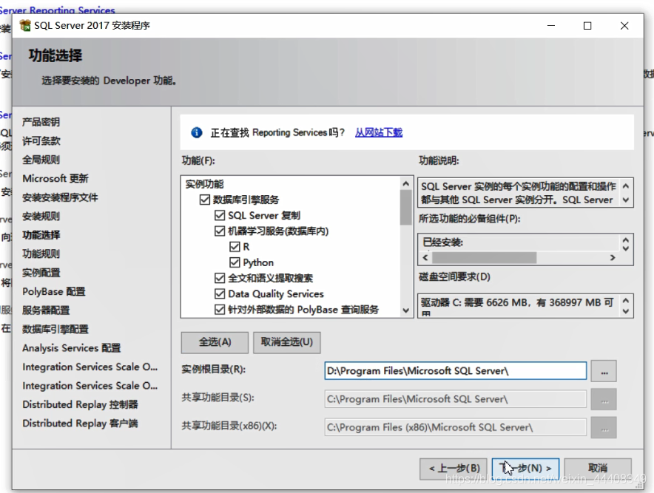Viewport: 654px width, 493px height.
Task: Select 实例配置 step in sidebar
Action: pyautogui.click(x=41, y=273)
